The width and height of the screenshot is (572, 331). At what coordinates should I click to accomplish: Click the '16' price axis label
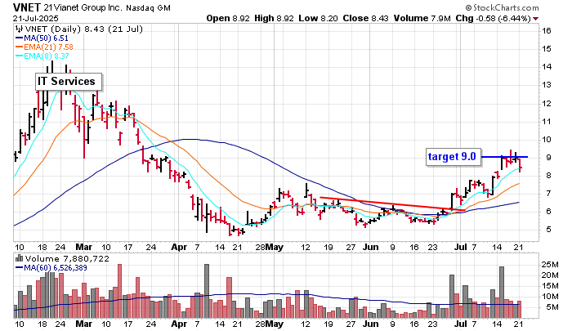pos(546,31)
